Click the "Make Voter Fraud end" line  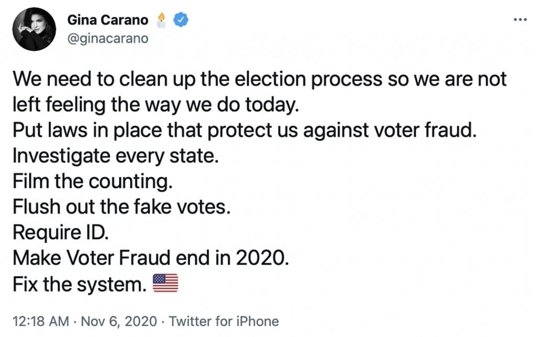[151, 258]
